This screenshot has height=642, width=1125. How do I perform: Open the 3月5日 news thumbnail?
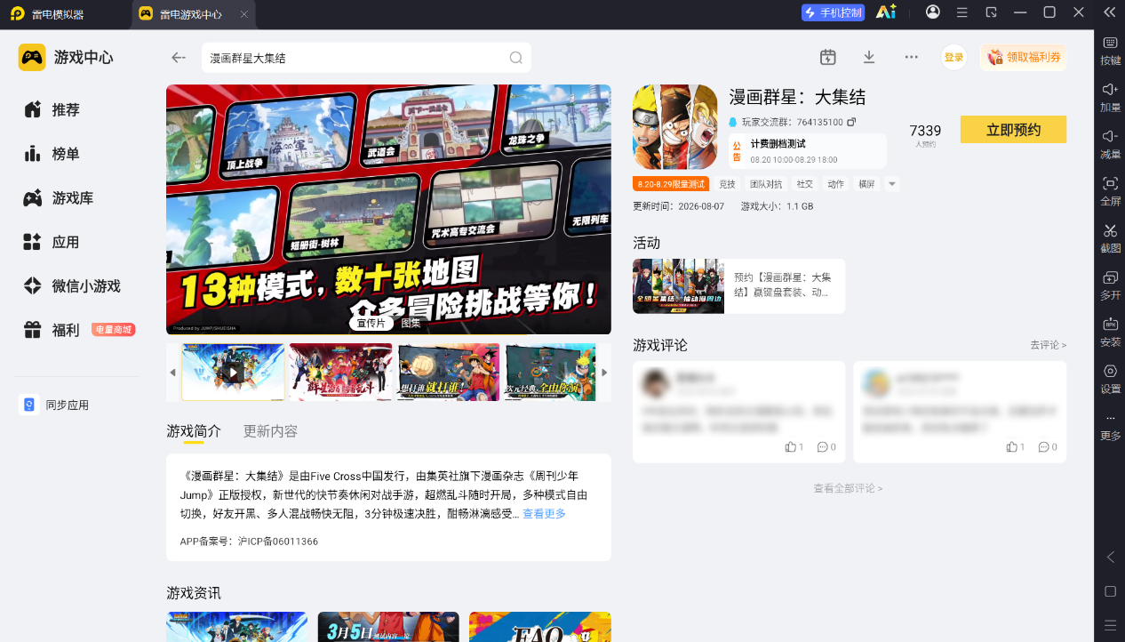coord(388,627)
